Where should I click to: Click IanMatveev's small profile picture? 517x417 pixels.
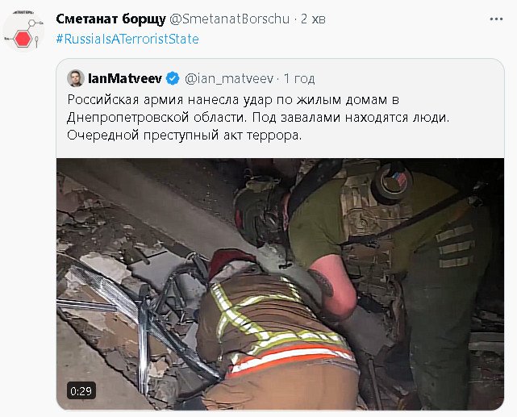(76, 78)
